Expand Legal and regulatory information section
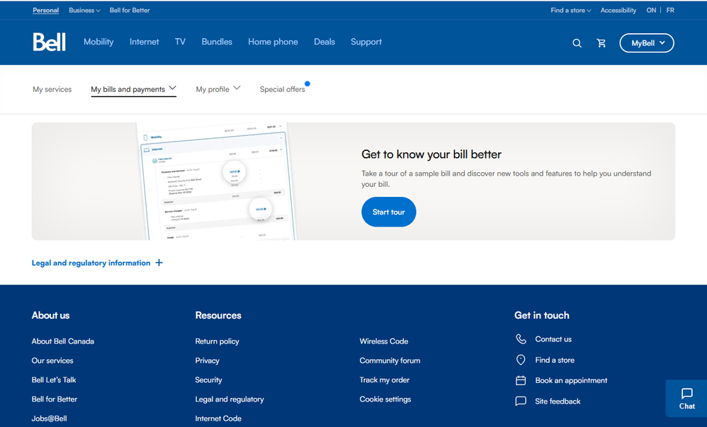Screen dimensions: 707x427 click(x=97, y=263)
